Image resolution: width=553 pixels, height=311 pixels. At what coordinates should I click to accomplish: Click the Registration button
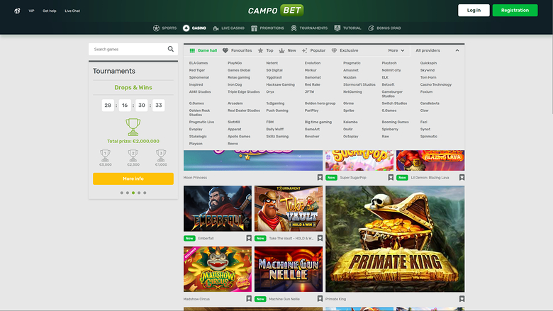tap(515, 10)
